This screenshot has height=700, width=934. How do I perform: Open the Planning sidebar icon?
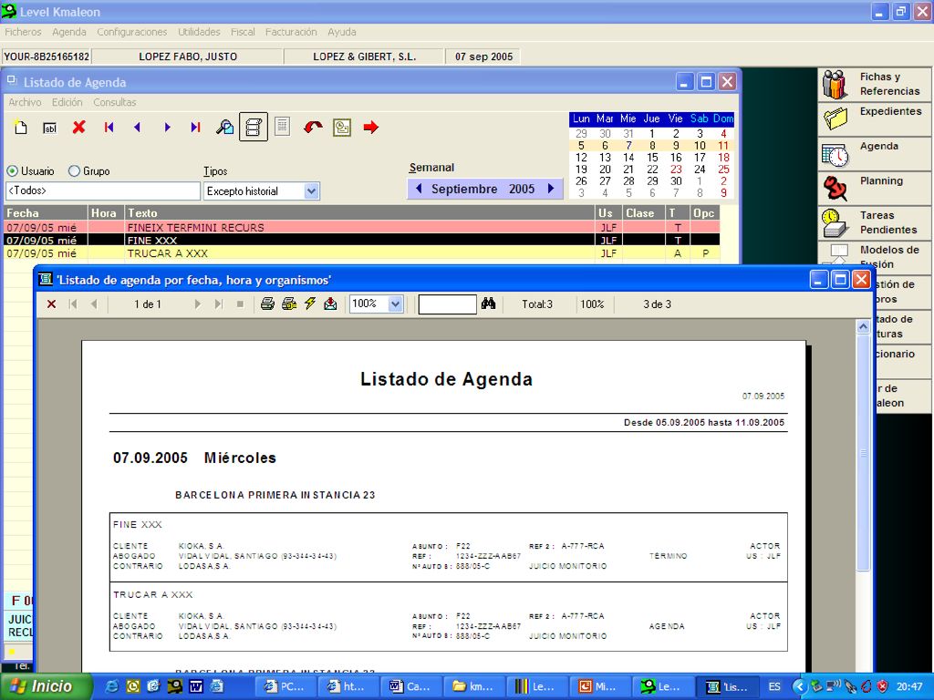point(835,188)
